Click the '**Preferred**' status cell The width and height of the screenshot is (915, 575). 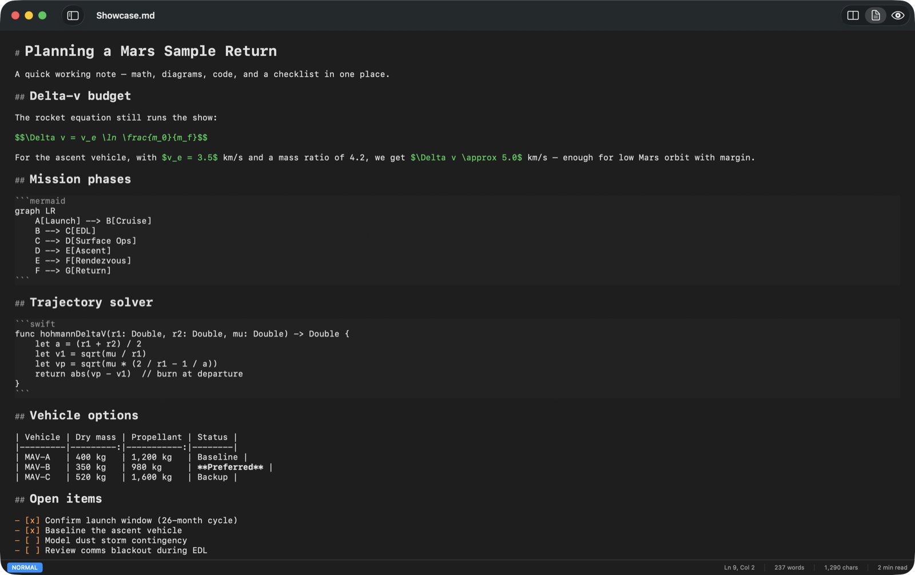[x=230, y=467]
